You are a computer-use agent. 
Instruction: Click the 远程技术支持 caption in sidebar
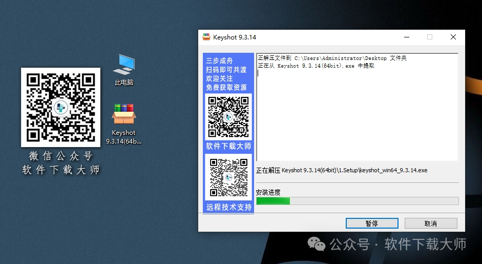pos(228,207)
